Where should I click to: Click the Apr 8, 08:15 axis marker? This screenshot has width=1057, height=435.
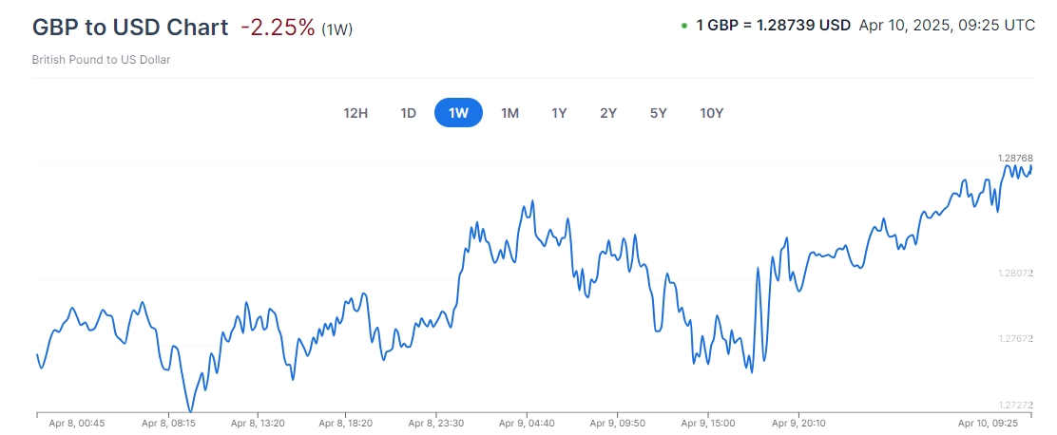[x=168, y=424]
